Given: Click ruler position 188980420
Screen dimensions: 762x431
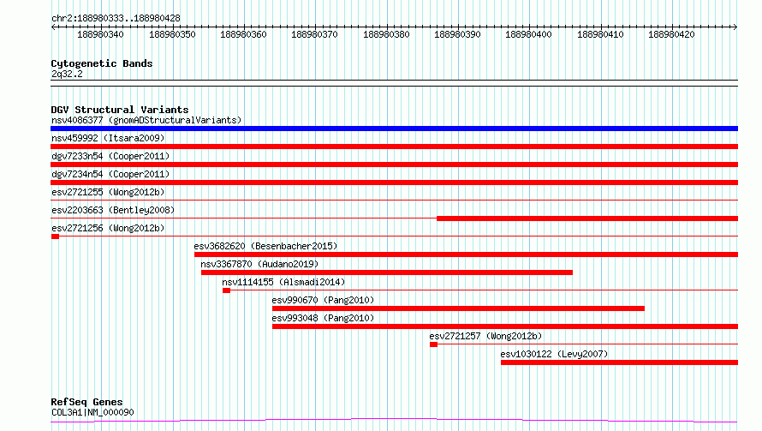Looking at the screenshot, I should [x=671, y=34].
